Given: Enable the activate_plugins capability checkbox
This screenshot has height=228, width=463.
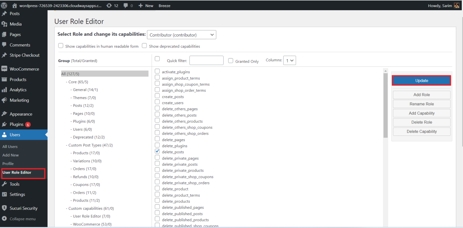Looking at the screenshot, I should pos(157,72).
